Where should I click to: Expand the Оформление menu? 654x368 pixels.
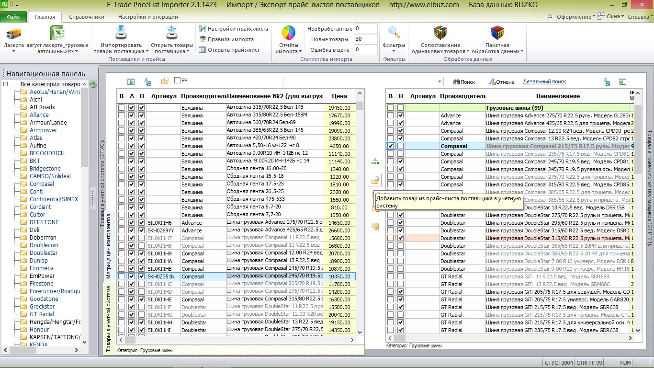pyautogui.click(x=576, y=17)
